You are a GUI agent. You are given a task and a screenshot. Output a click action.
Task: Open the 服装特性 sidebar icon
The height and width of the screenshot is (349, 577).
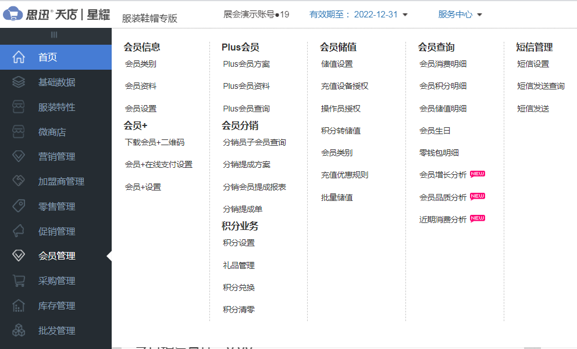pos(17,107)
